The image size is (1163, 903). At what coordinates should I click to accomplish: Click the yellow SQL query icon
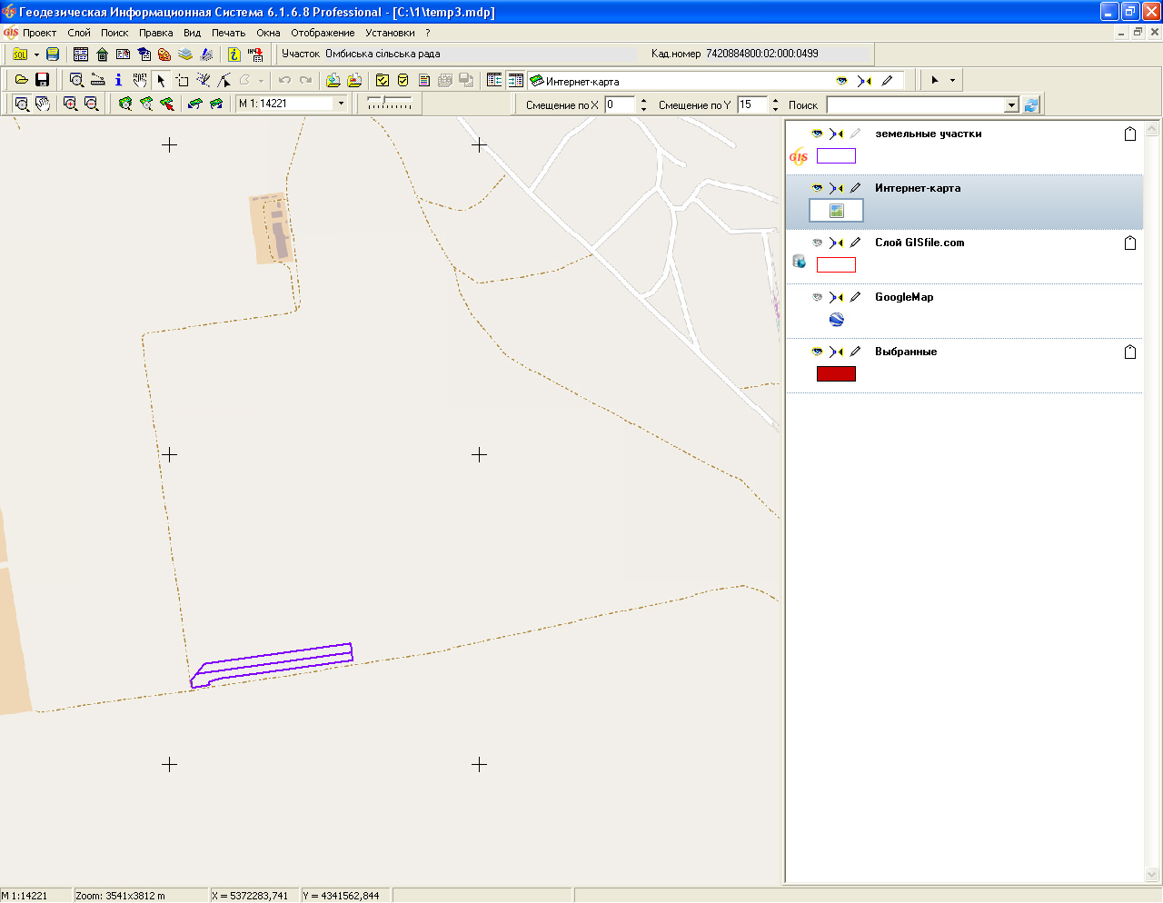(x=20, y=55)
